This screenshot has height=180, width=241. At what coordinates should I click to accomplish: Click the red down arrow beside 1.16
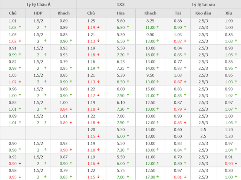coord(99,163)
